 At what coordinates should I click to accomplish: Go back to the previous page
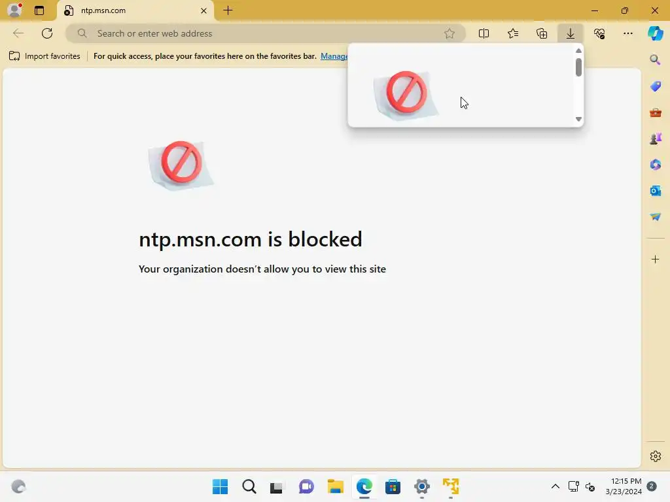18,33
